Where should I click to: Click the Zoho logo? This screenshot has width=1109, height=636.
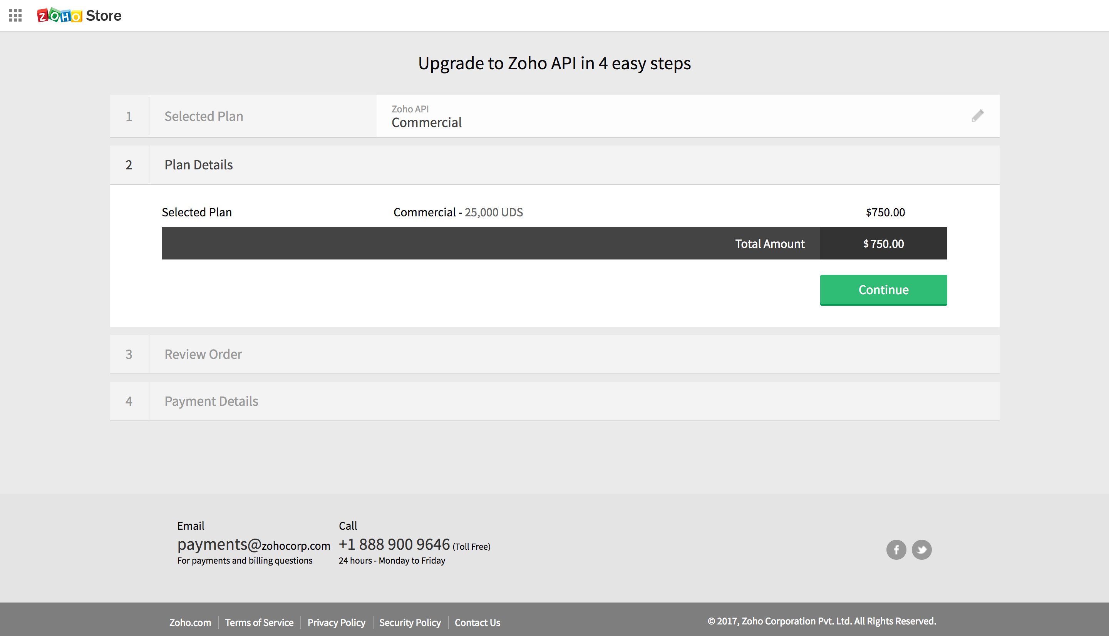click(59, 16)
